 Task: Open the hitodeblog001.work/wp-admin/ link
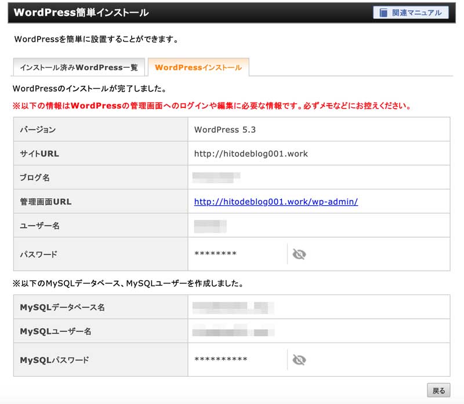276,202
